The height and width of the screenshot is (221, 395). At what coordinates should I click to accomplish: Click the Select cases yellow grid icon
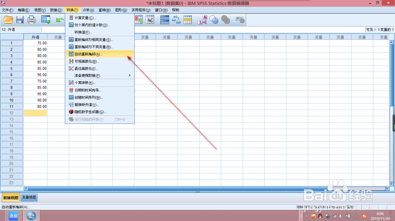tap(187, 20)
